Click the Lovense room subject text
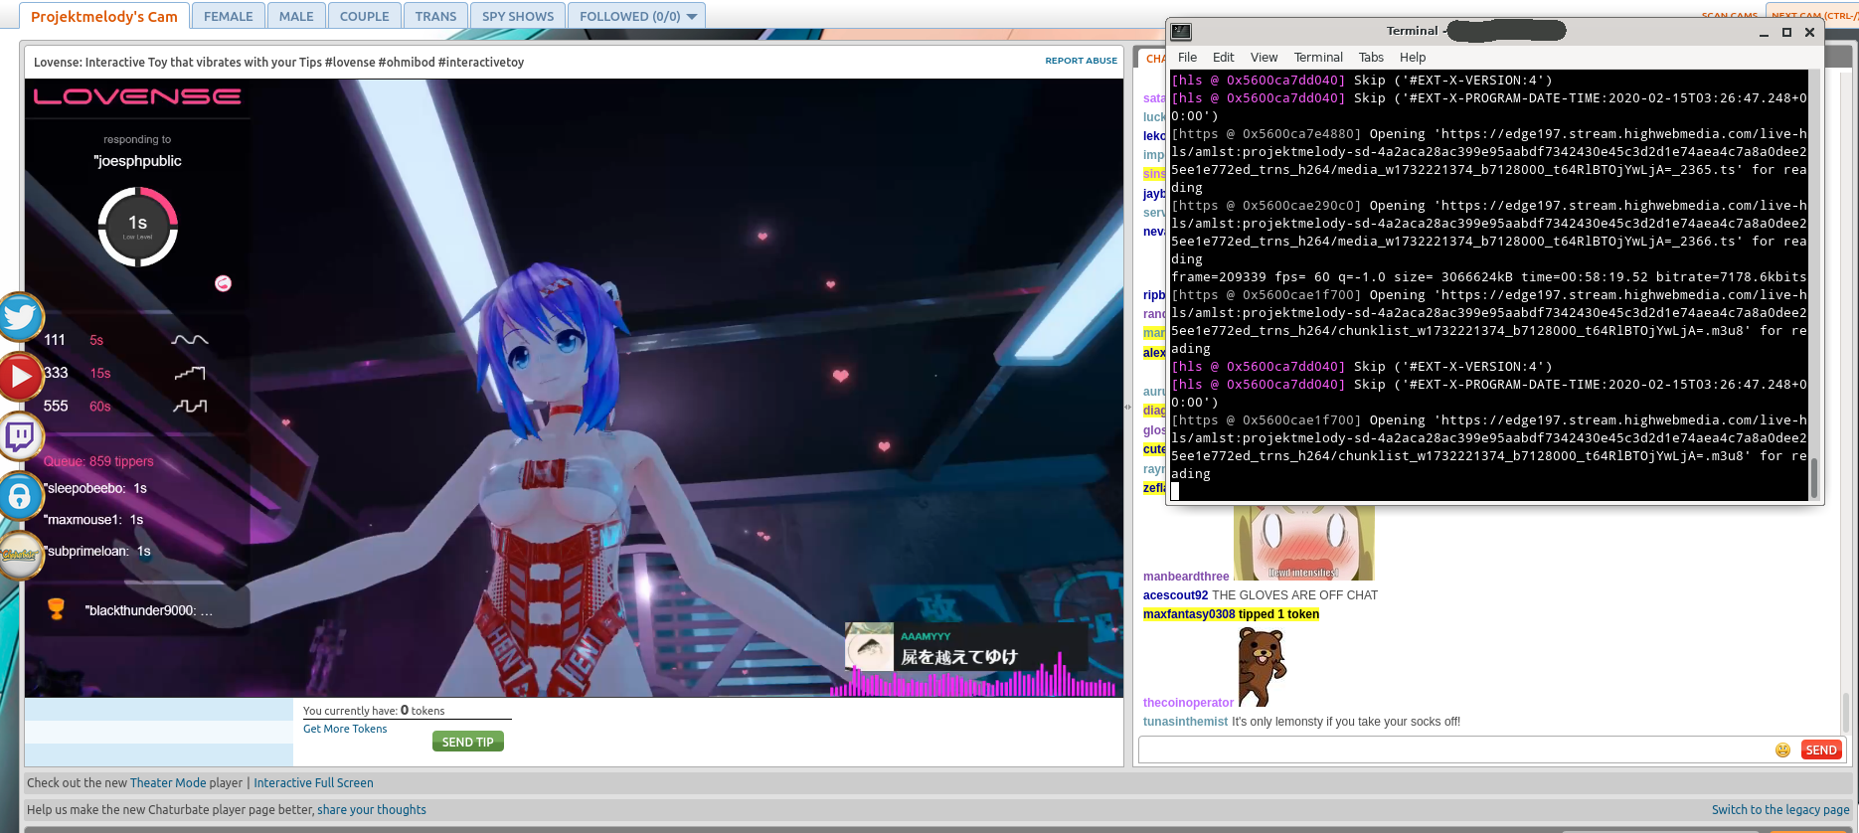Image resolution: width=1859 pixels, height=833 pixels. click(x=278, y=62)
